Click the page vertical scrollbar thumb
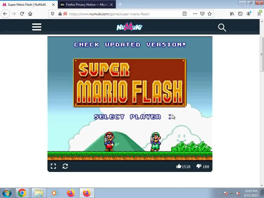Image resolution: width=264 pixels, height=198 pixels. coord(262,54)
